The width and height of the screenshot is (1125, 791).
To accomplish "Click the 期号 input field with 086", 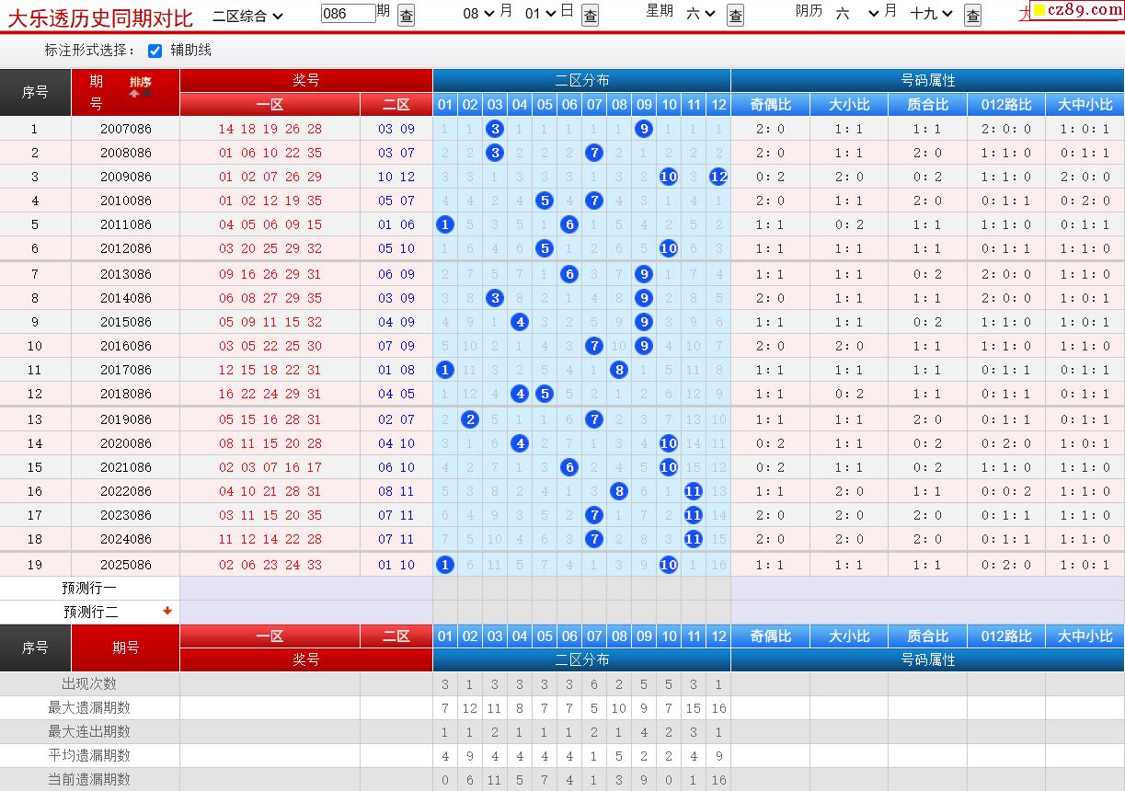I will pos(349,13).
